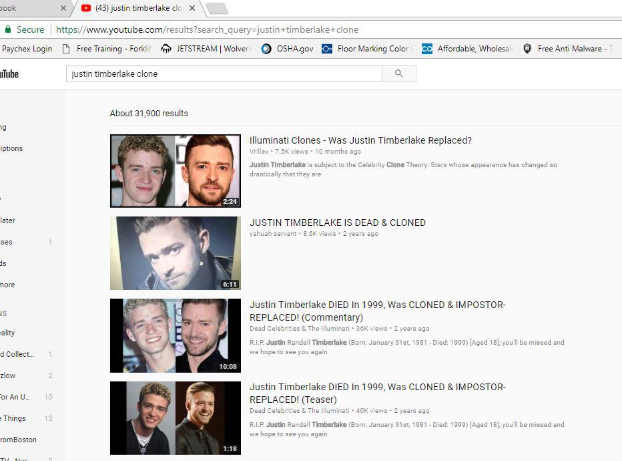Screen dimensions: 622x461
Task: Click the magnifying glass search button
Action: pos(398,74)
